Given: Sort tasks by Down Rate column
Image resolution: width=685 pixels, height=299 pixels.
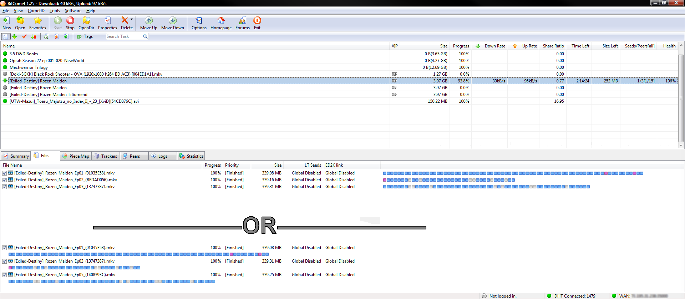Looking at the screenshot, I should 489,46.
